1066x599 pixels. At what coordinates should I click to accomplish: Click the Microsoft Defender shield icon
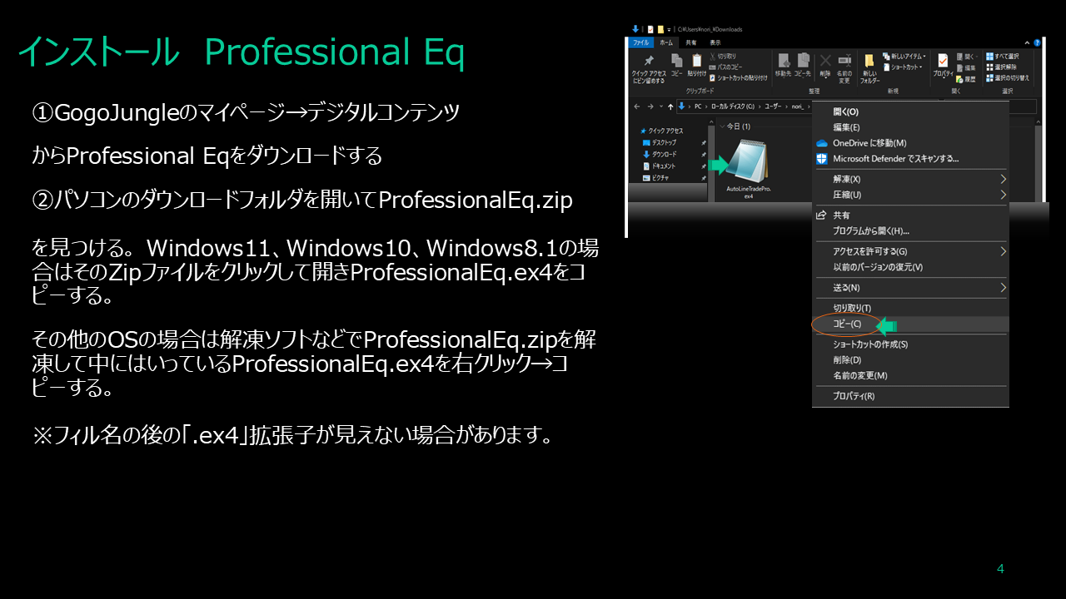click(821, 158)
